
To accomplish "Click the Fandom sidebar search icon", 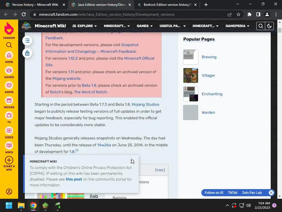I will point(9,45).
